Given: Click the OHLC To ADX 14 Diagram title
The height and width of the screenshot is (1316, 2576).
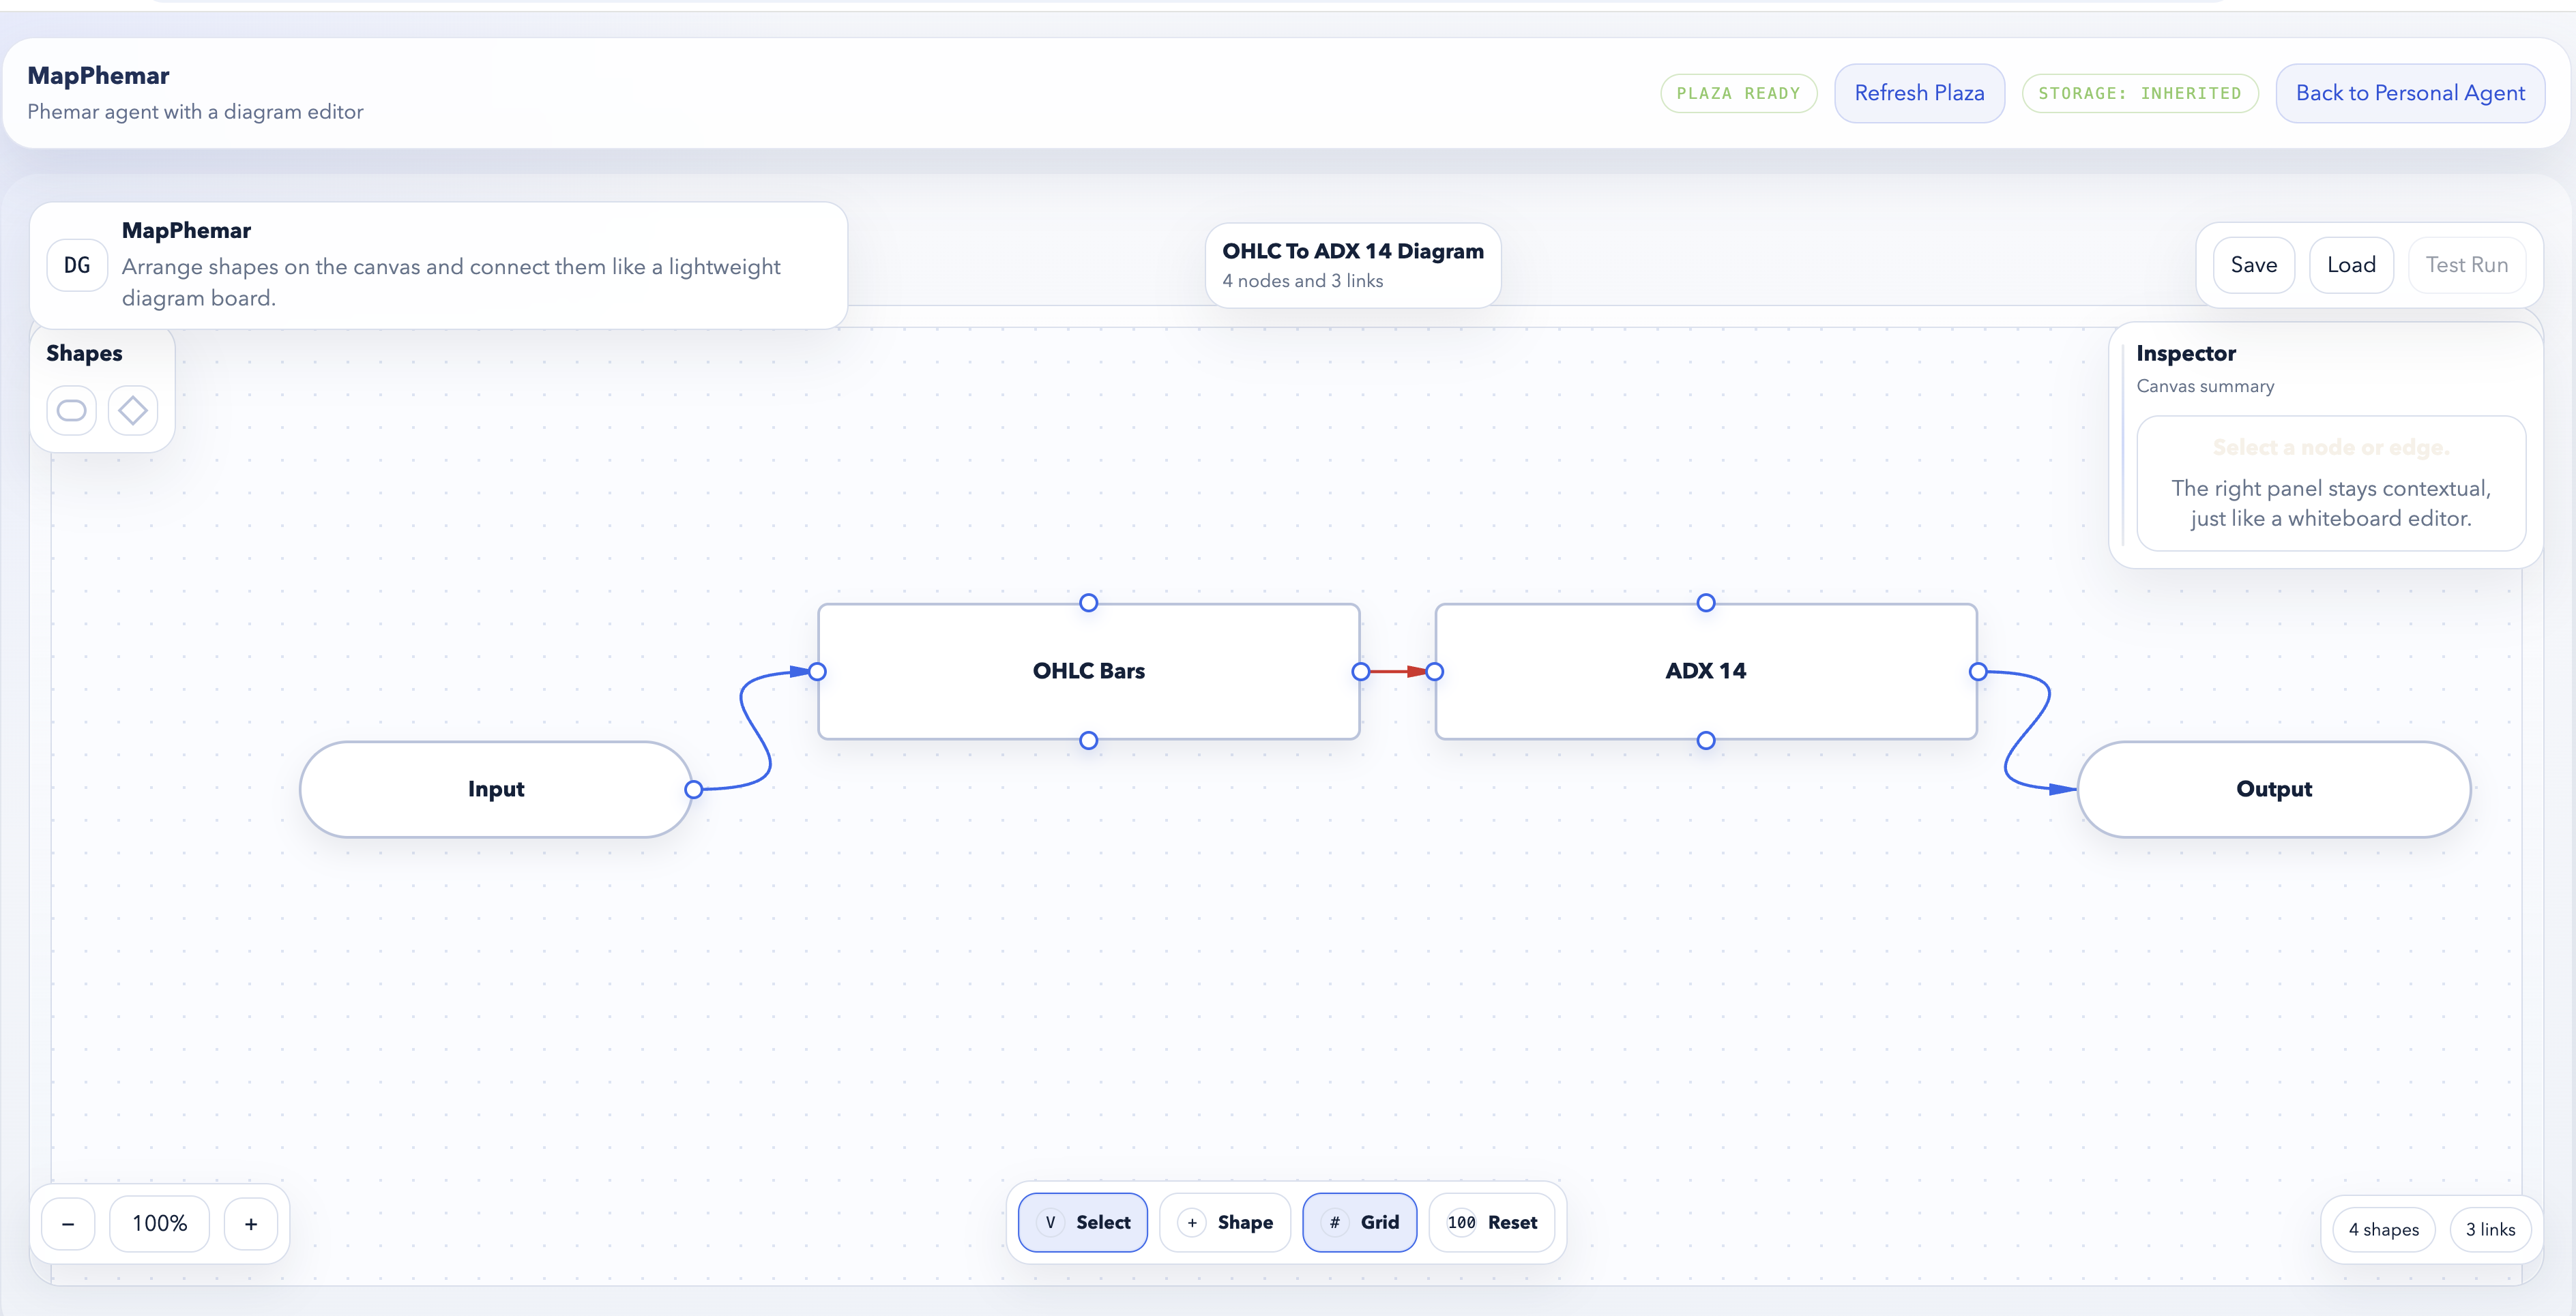Looking at the screenshot, I should pyautogui.click(x=1352, y=252).
